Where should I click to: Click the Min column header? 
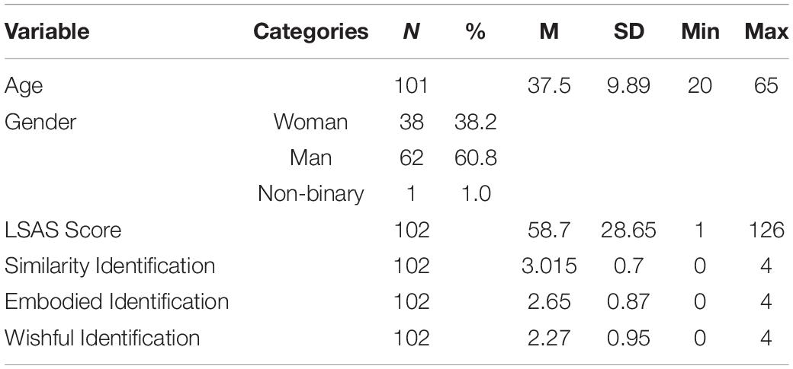point(700,32)
